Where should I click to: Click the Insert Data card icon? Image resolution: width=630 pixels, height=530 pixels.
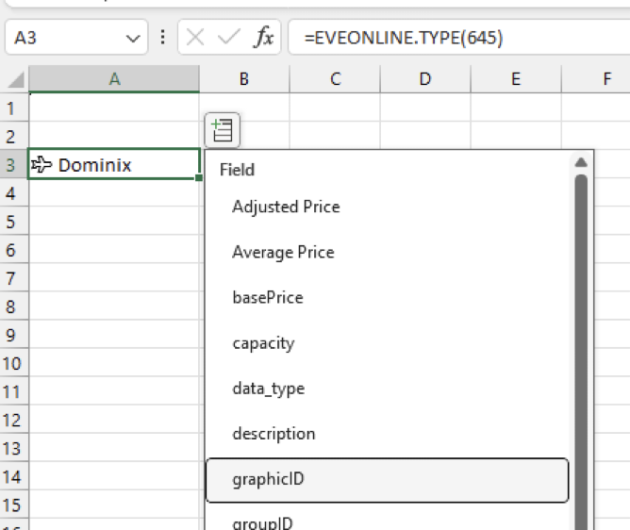(x=223, y=130)
